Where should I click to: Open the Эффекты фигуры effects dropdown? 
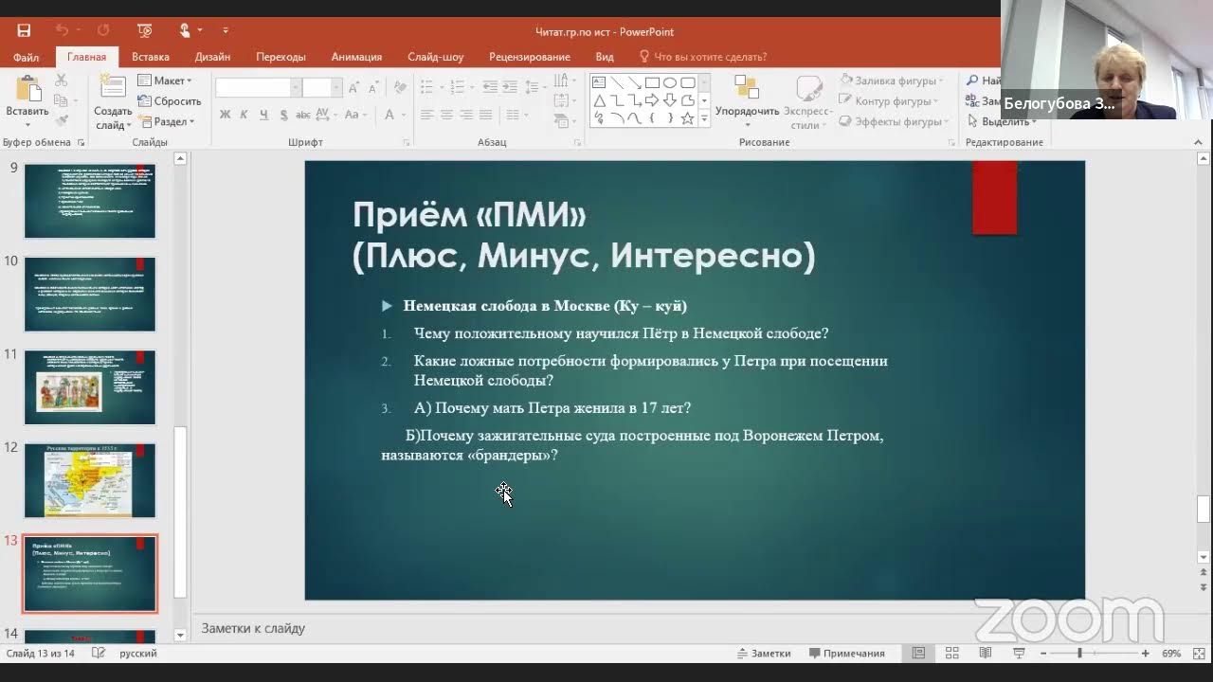pos(893,121)
